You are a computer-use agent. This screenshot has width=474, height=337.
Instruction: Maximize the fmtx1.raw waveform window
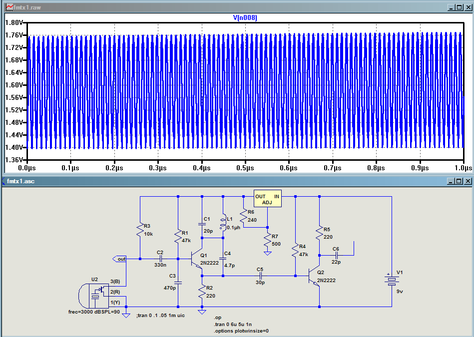pyautogui.click(x=460, y=7)
